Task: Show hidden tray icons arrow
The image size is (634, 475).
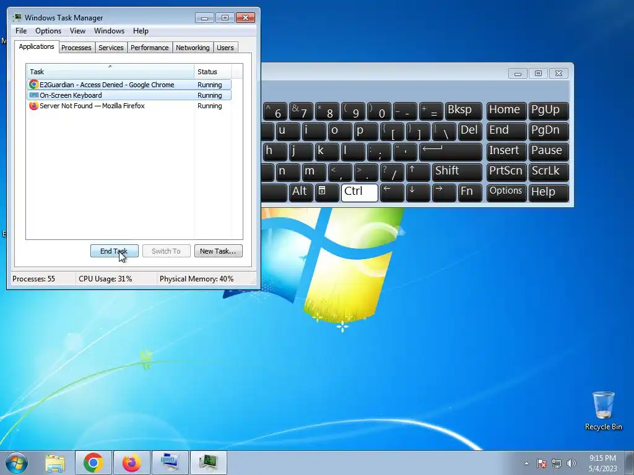Action: (x=526, y=463)
